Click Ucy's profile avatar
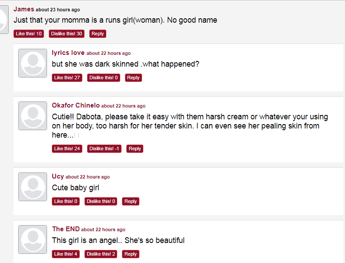Image resolution: width=345 pixels, height=263 pixels. click(33, 187)
